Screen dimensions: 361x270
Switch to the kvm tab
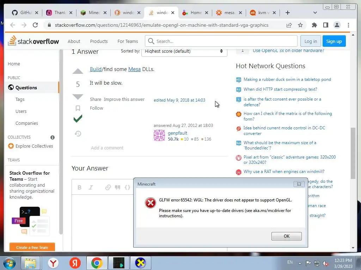point(263,13)
